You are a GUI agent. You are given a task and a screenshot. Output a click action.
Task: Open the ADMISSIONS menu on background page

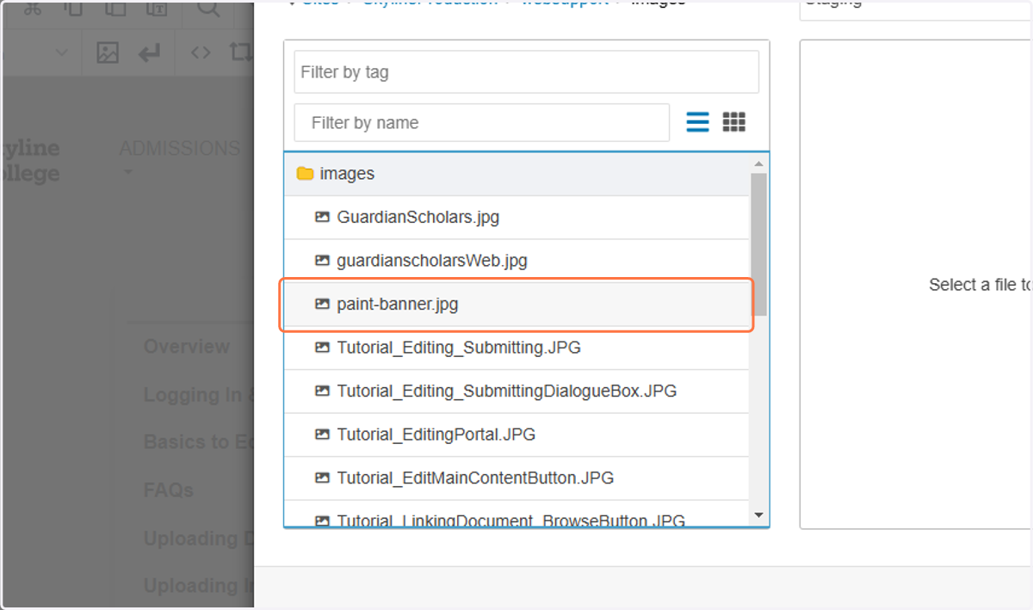pyautogui.click(x=179, y=149)
